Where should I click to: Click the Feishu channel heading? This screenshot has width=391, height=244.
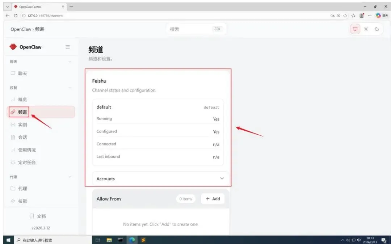99,81
